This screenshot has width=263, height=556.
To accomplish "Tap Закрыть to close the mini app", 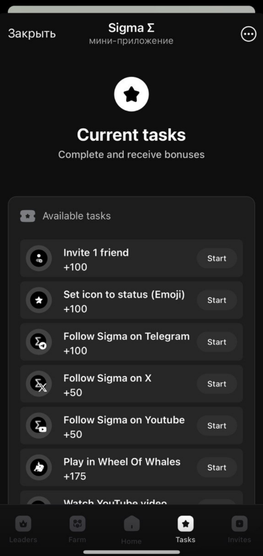I will coord(32,33).
